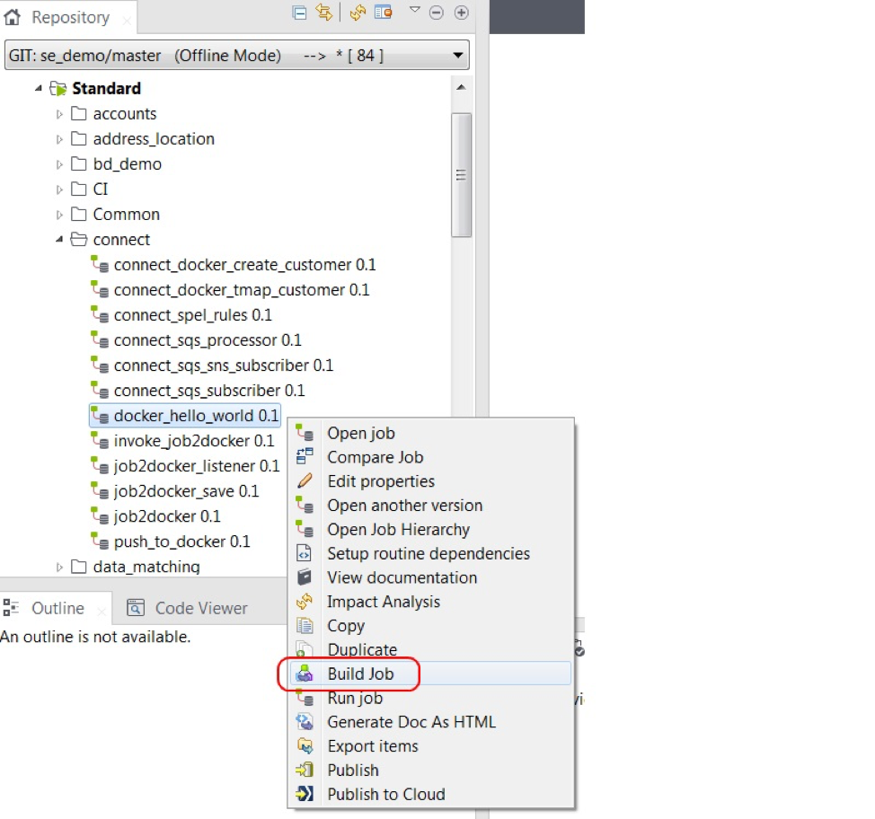Image resolution: width=875 pixels, height=819 pixels.
Task: Select Impact Analysis in the context menu
Action: pos(384,602)
